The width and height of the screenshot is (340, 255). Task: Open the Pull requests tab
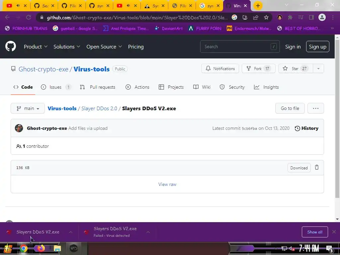point(98,87)
